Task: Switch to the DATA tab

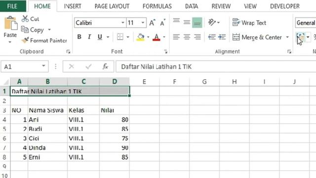Action: pos(192,6)
